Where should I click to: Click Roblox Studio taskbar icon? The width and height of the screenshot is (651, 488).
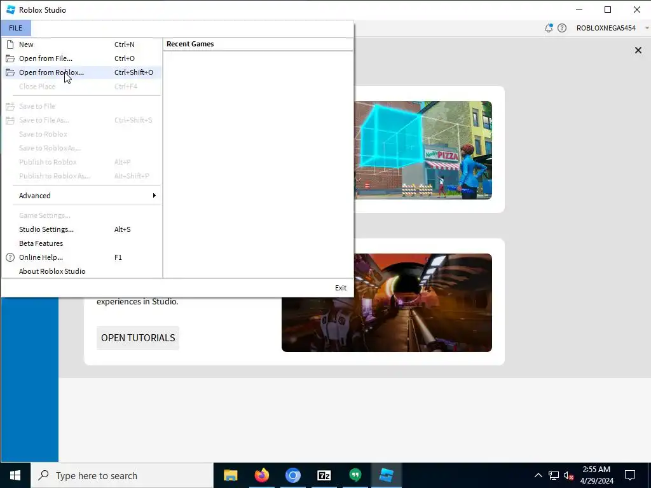point(386,475)
